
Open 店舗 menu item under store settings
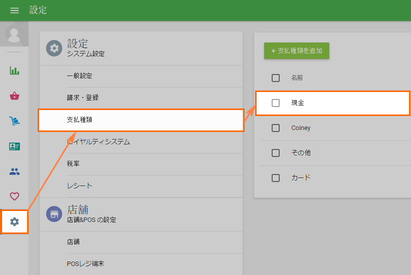141,242
